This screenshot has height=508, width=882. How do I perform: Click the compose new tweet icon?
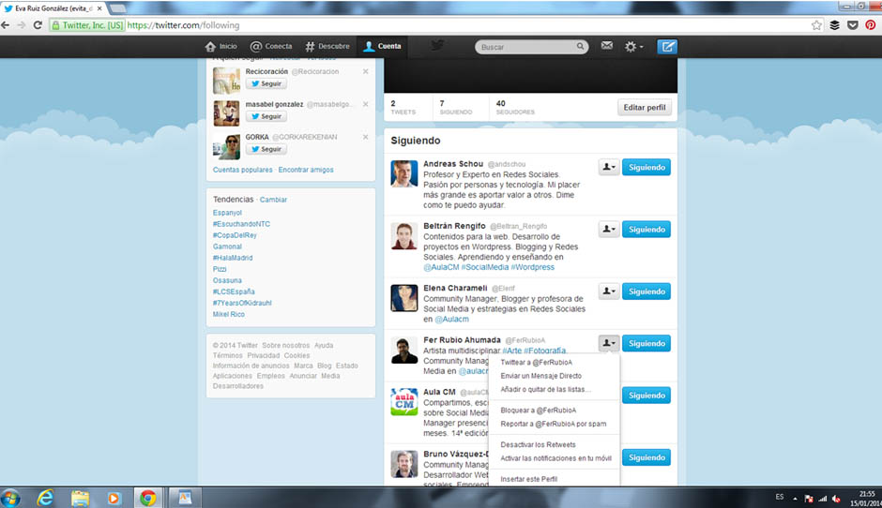pos(667,46)
